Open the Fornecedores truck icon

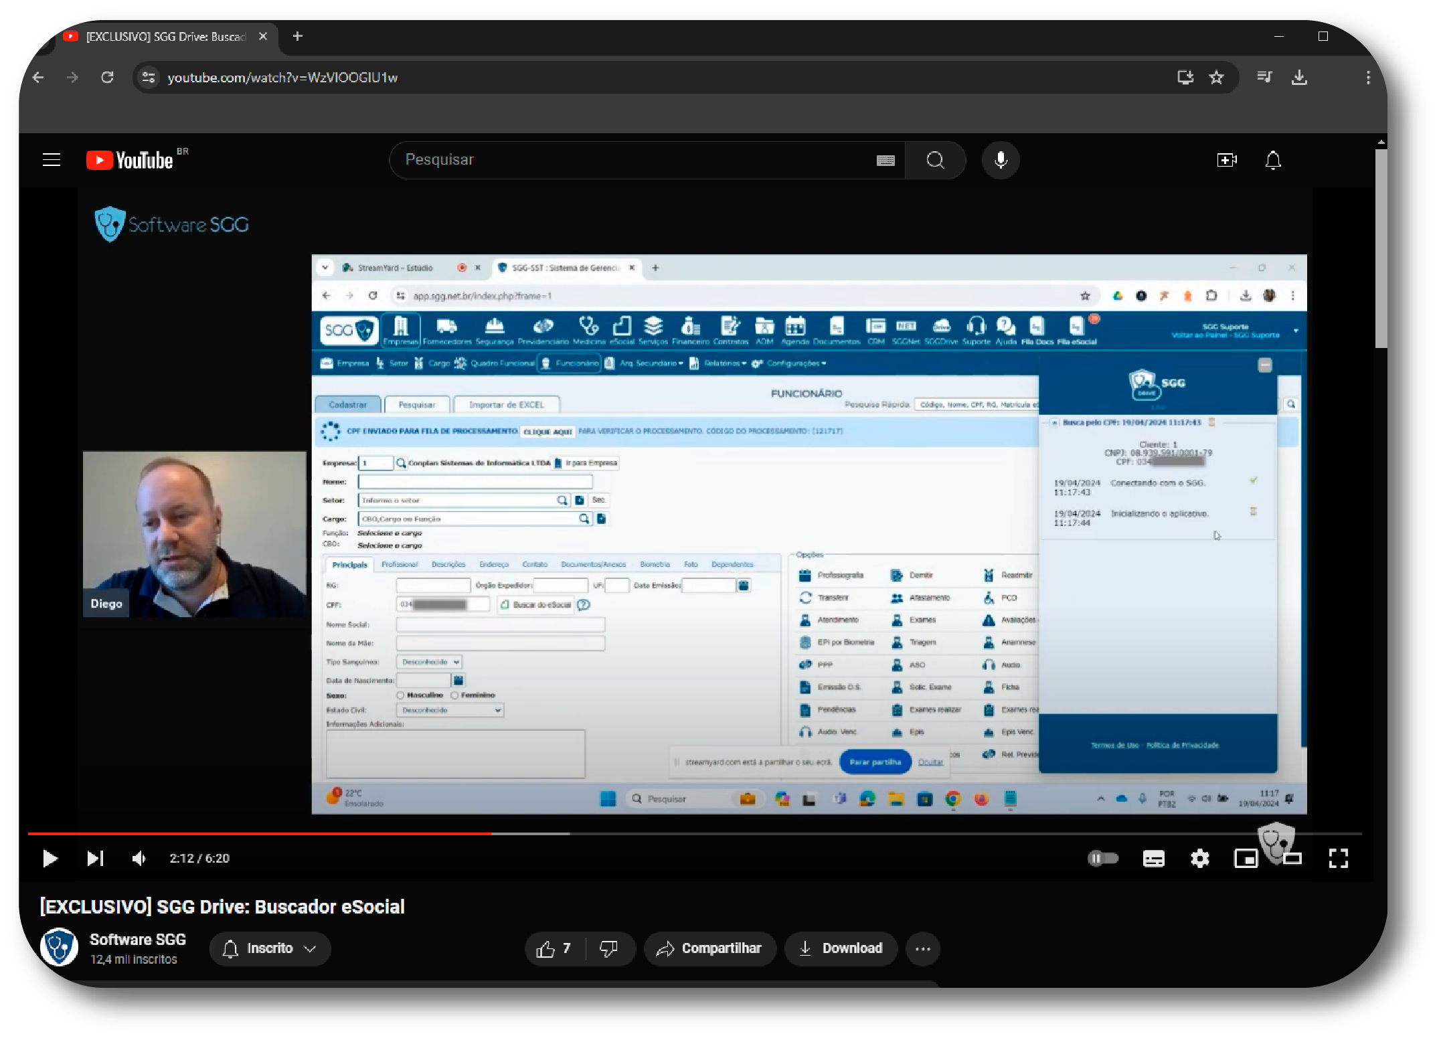(447, 331)
